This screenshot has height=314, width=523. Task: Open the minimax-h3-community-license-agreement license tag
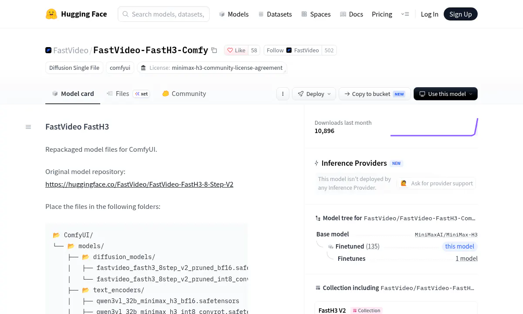[212, 68]
